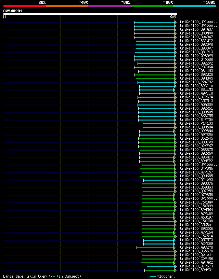Select the UniRef100_Q5Z645 label
Screen dimensions: 219x279
[x=196, y=138]
